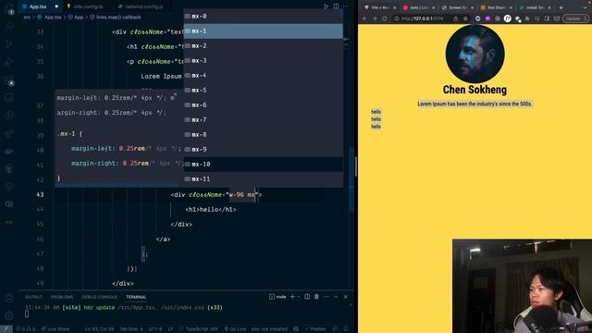Run the file with editor play button
The height and width of the screenshot is (333, 592).
point(326,6)
